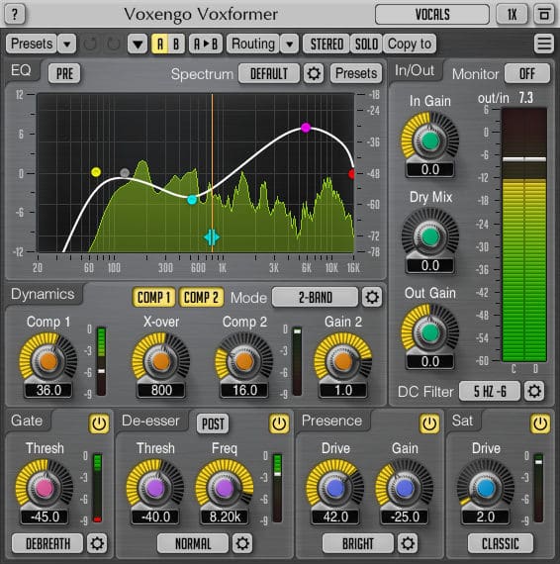This screenshot has height=564, width=560.
Task: Click the Dry Mix knob
Action: [x=429, y=236]
